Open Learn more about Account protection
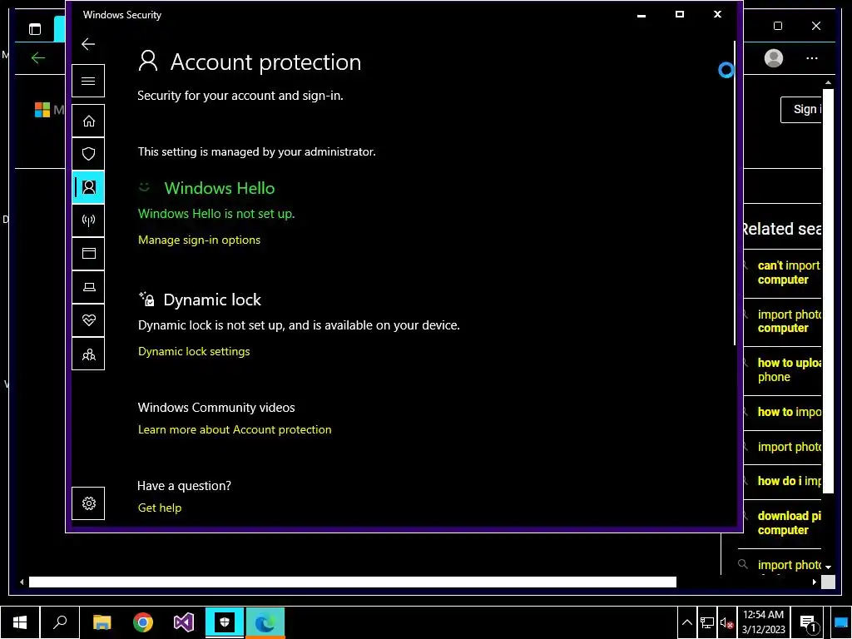The image size is (852, 639). [235, 429]
